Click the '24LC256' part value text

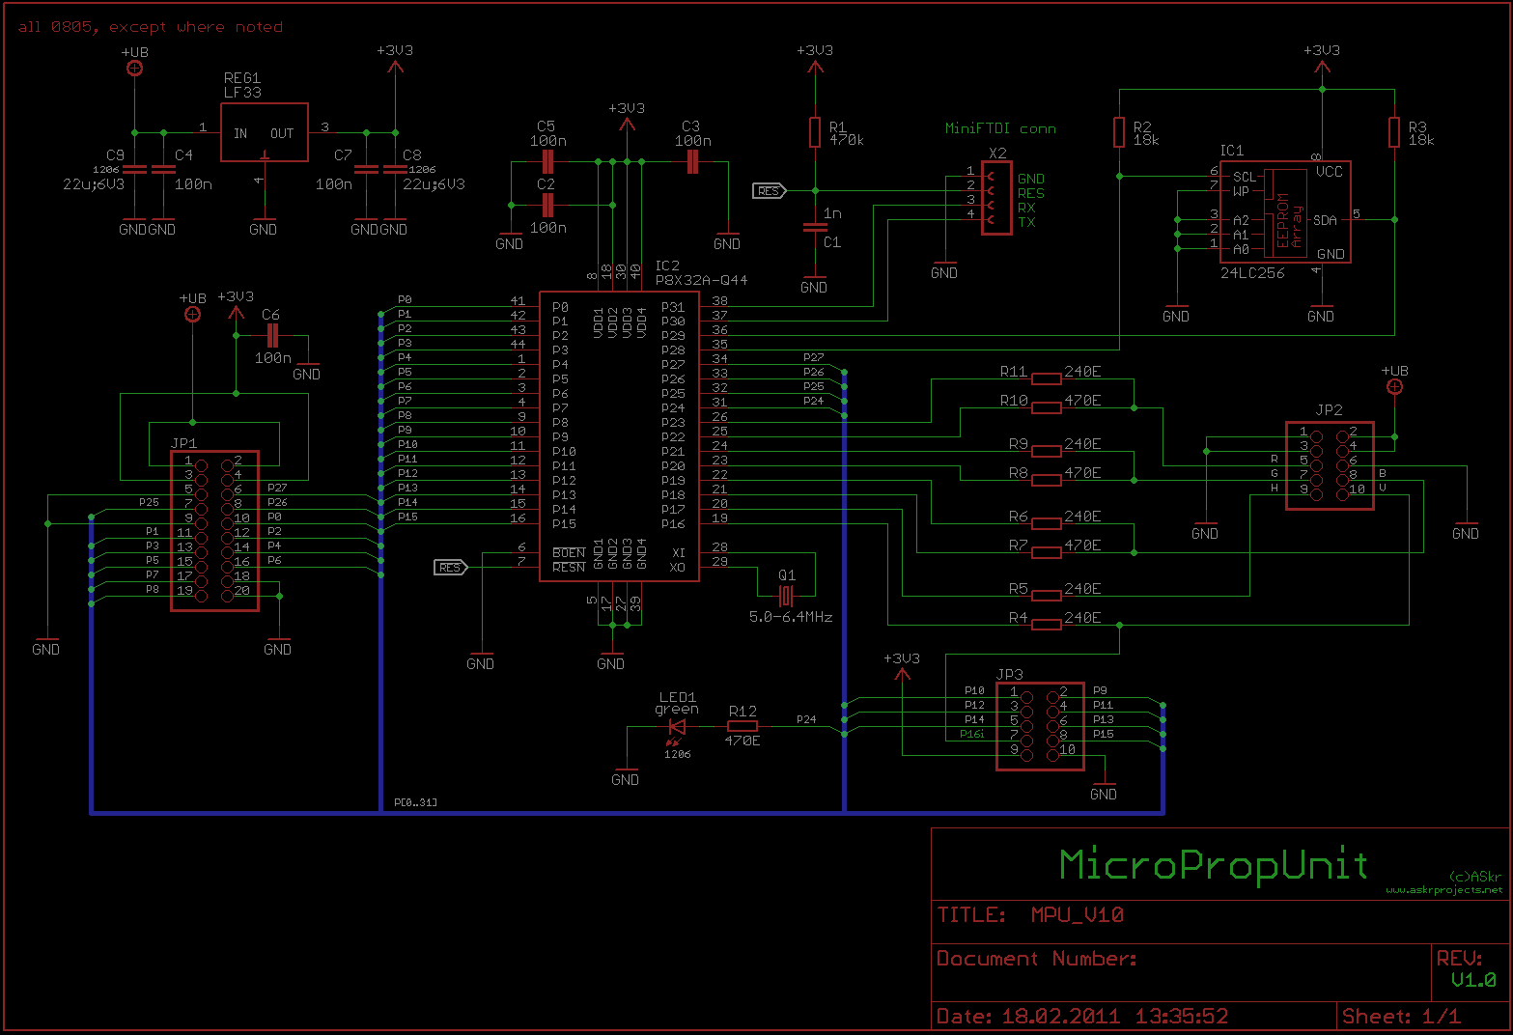click(1252, 273)
